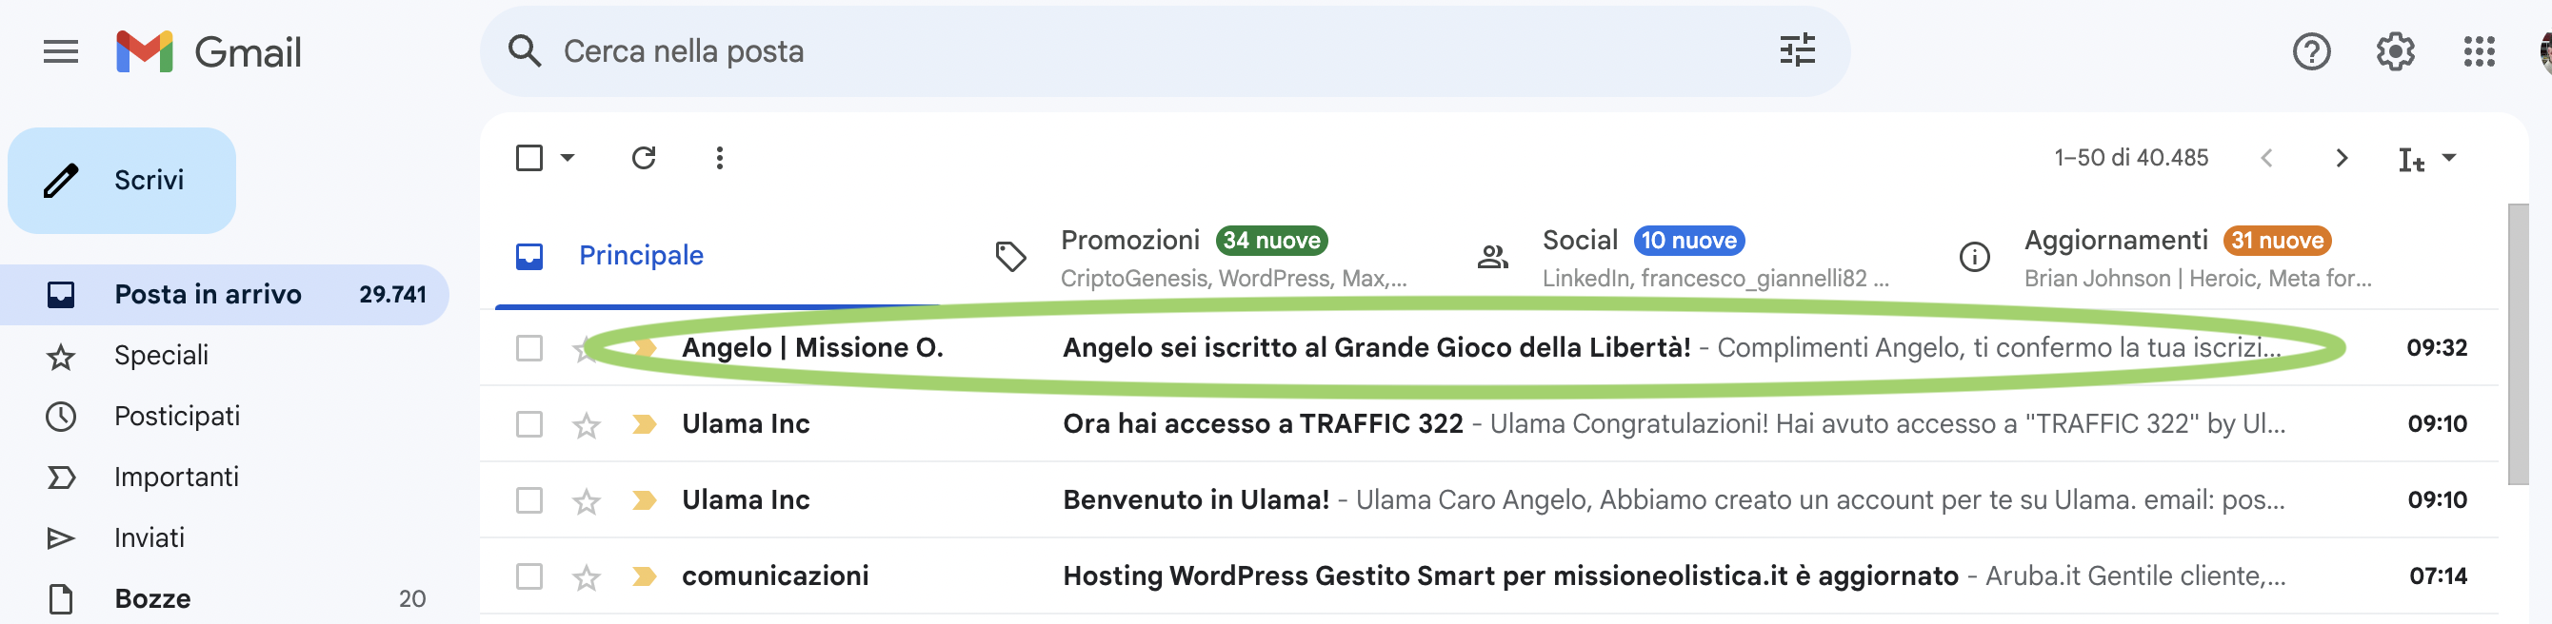Screen dimensions: 2552x624
Task: Click the Cerca nella posta search field
Action: coord(1164,51)
